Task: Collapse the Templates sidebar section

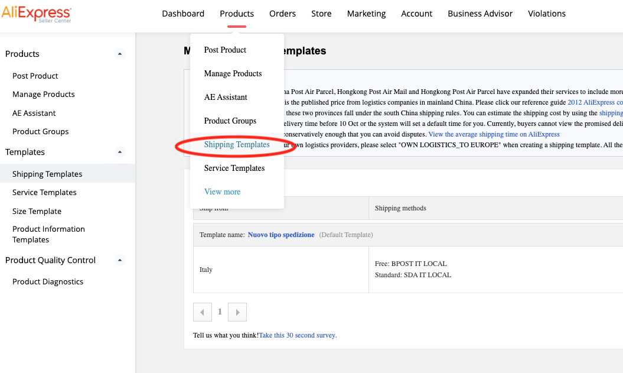Action: click(x=120, y=152)
